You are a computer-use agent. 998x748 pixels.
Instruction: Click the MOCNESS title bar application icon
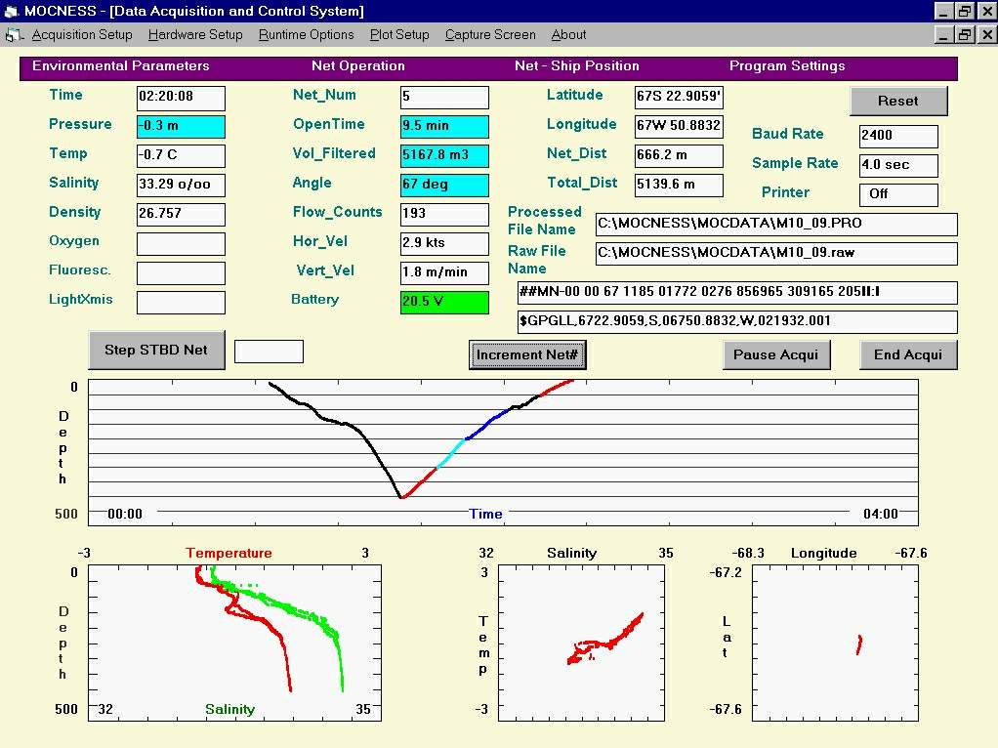(x=11, y=11)
